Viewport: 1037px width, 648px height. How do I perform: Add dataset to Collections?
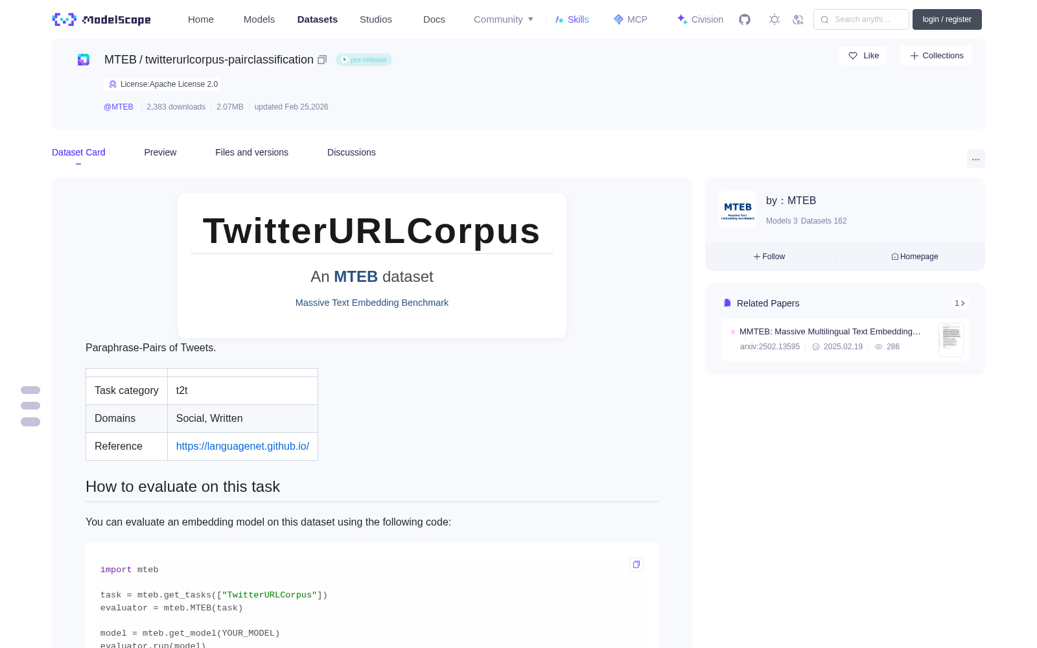pyautogui.click(x=936, y=56)
